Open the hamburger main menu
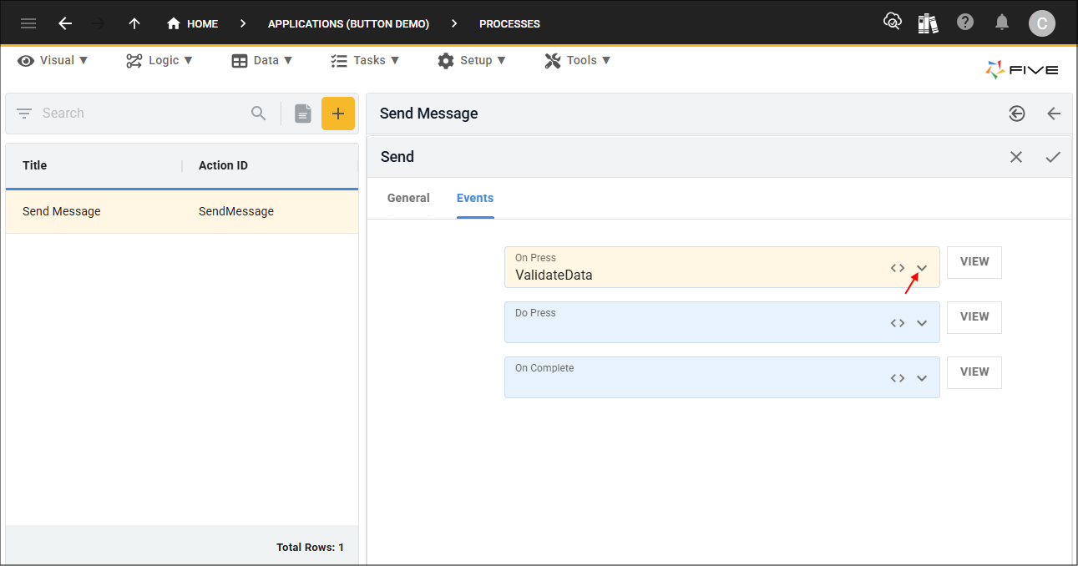This screenshot has height=566, width=1078. (28, 23)
